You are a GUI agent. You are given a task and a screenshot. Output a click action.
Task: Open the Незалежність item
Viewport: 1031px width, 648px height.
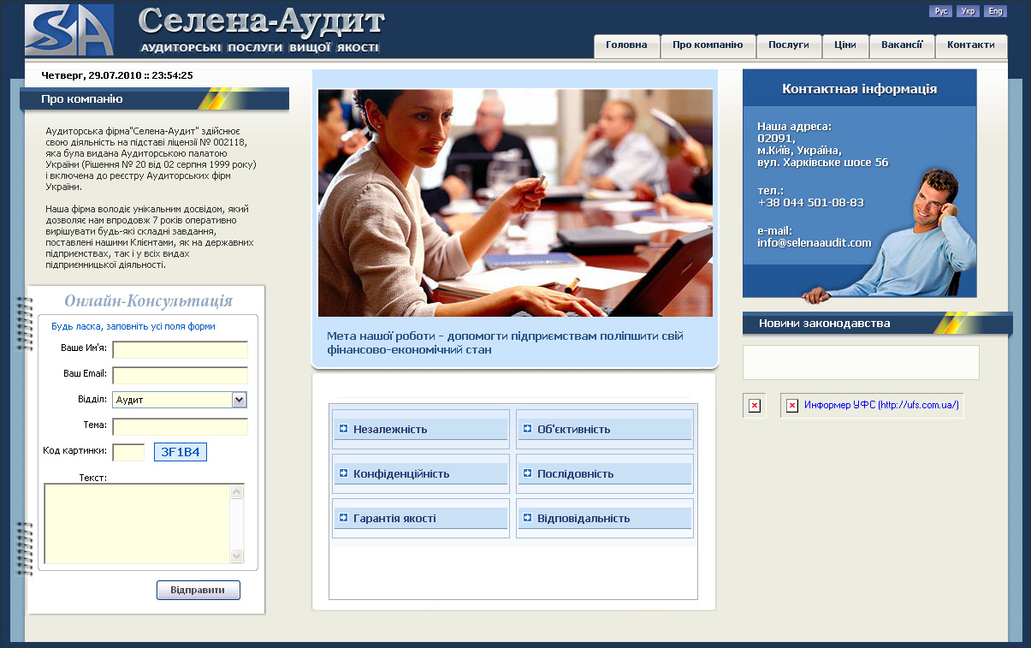[x=420, y=429]
